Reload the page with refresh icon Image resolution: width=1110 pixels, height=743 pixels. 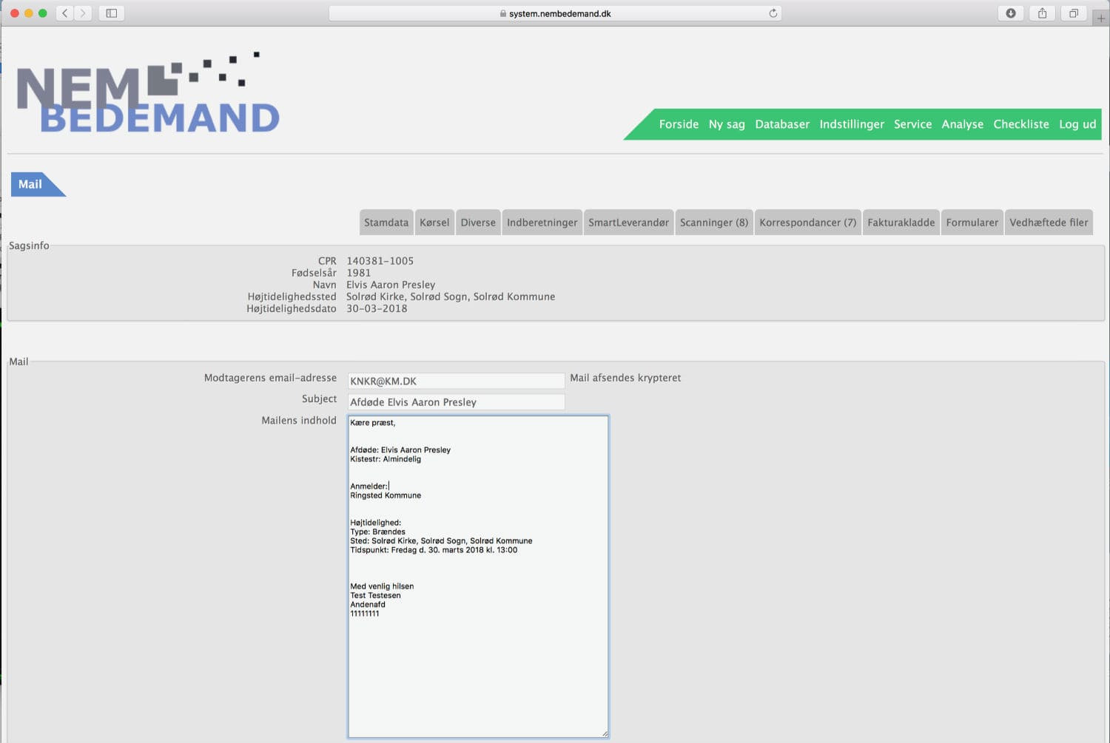click(x=773, y=13)
